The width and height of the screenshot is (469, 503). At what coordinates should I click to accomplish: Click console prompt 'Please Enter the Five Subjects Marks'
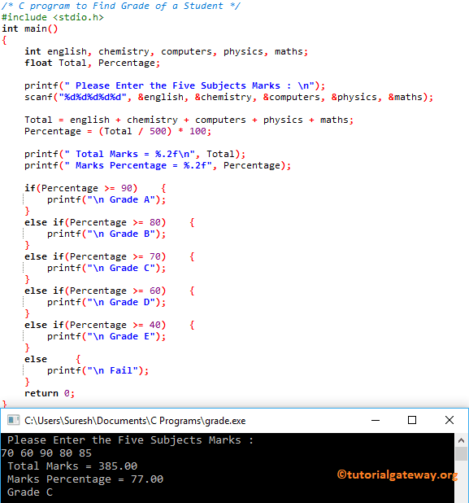130,440
